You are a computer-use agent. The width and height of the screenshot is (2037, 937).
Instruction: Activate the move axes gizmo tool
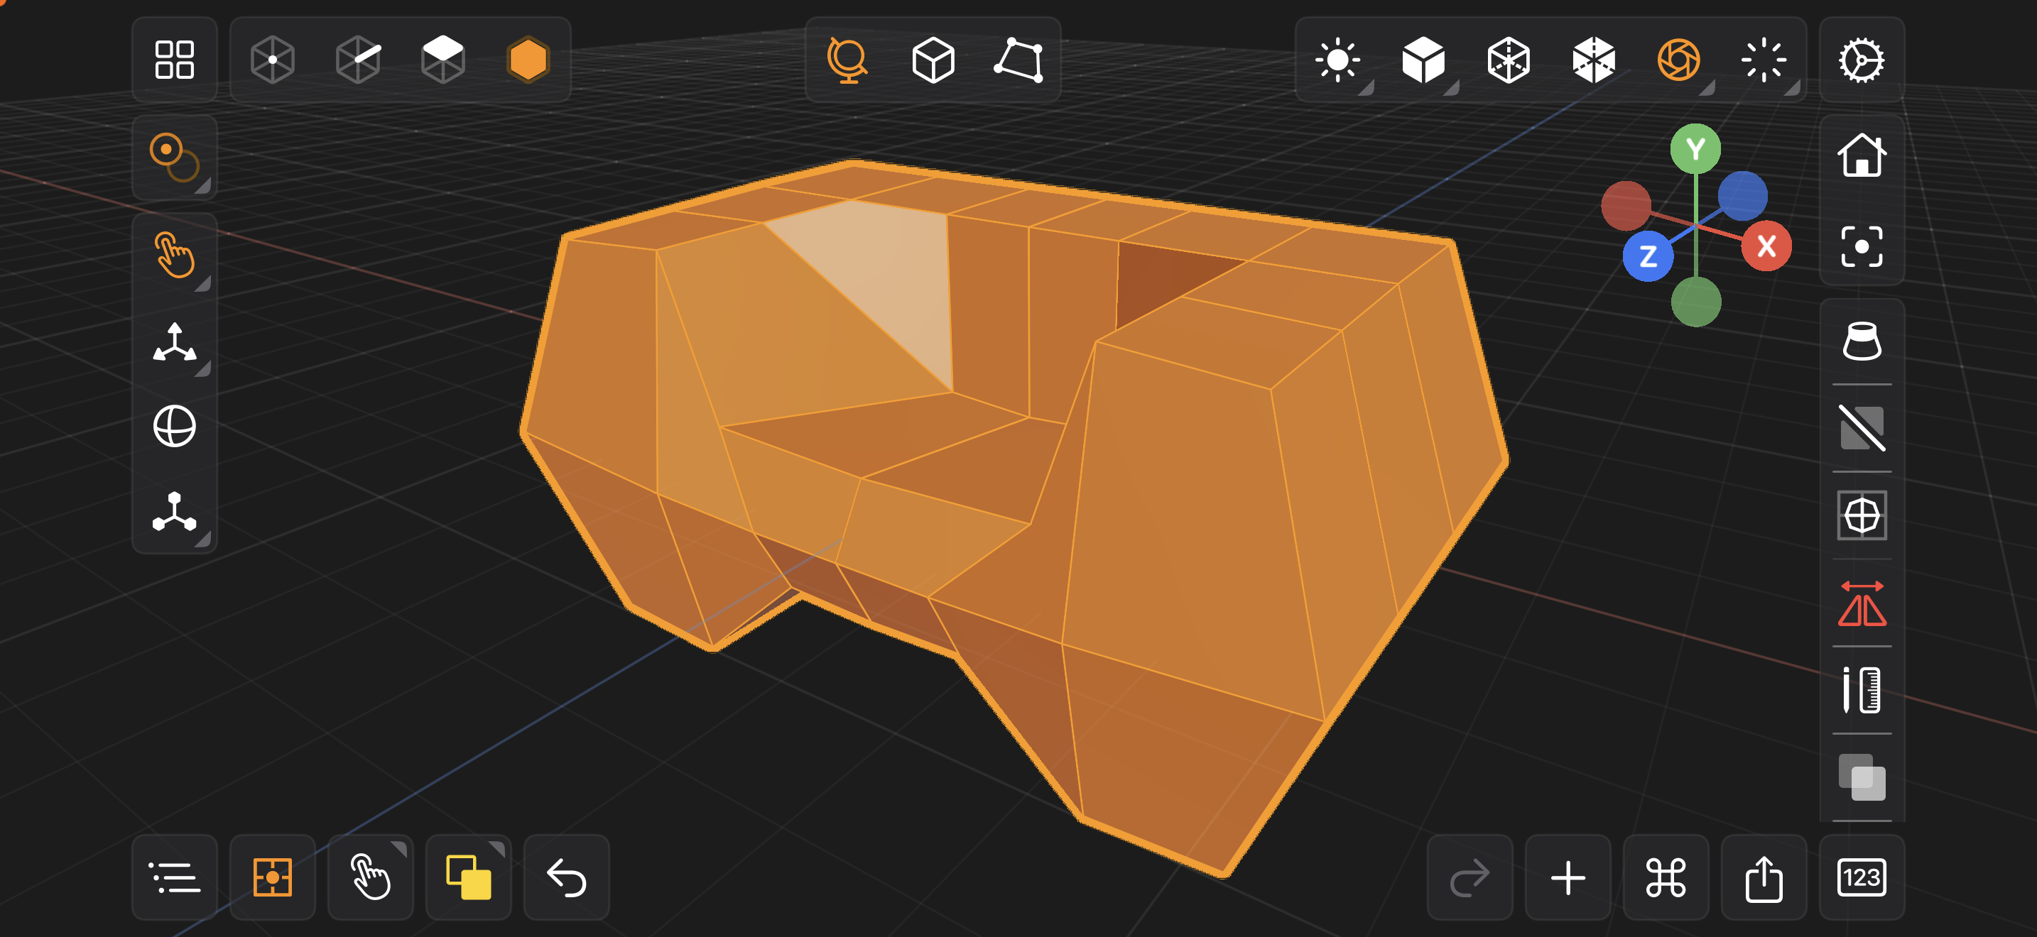174,341
